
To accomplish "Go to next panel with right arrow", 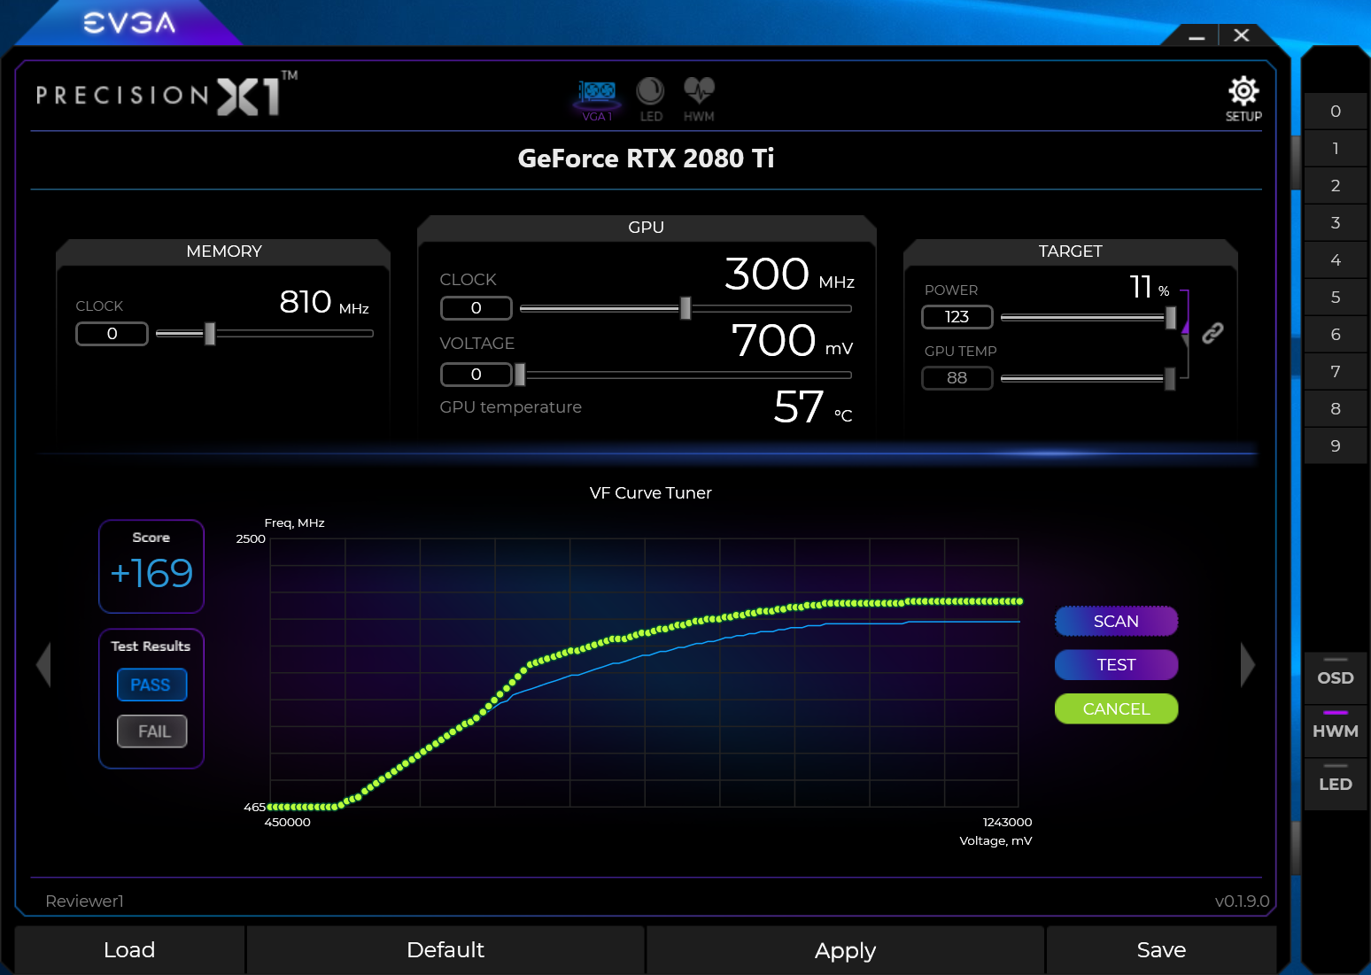I will (x=1248, y=664).
